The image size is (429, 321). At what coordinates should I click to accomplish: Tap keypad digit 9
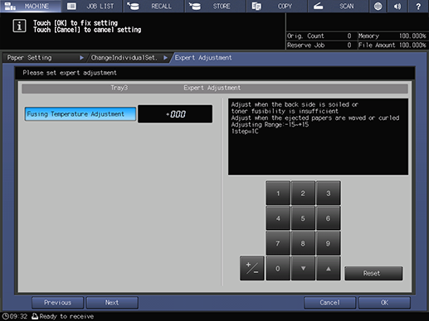click(328, 243)
